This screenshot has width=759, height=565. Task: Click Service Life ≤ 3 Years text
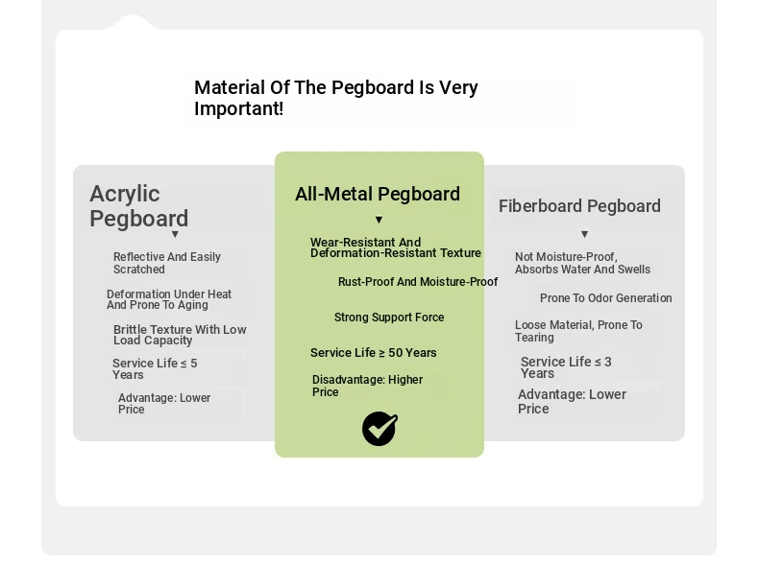click(566, 367)
